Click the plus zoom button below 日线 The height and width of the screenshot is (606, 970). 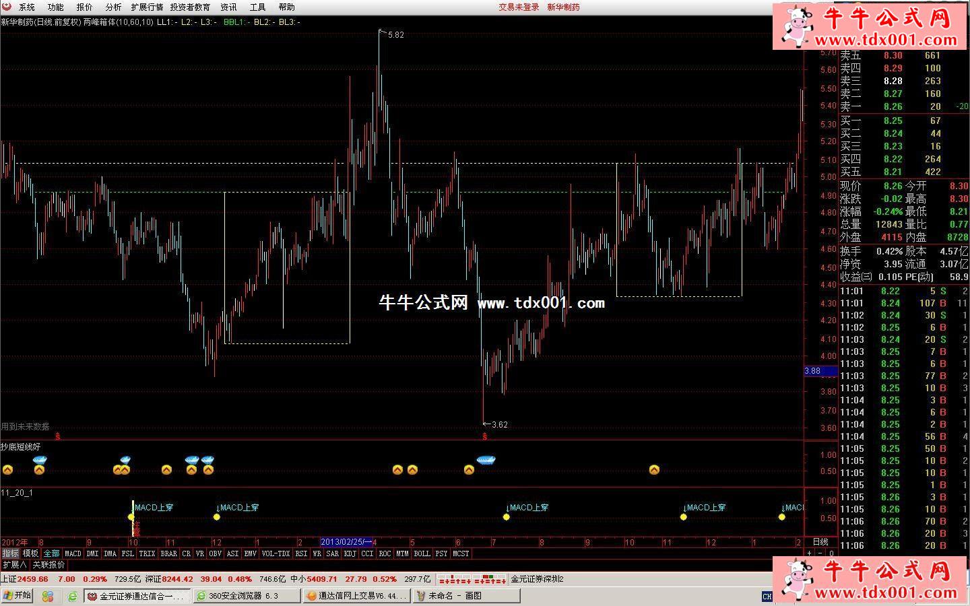point(809,553)
